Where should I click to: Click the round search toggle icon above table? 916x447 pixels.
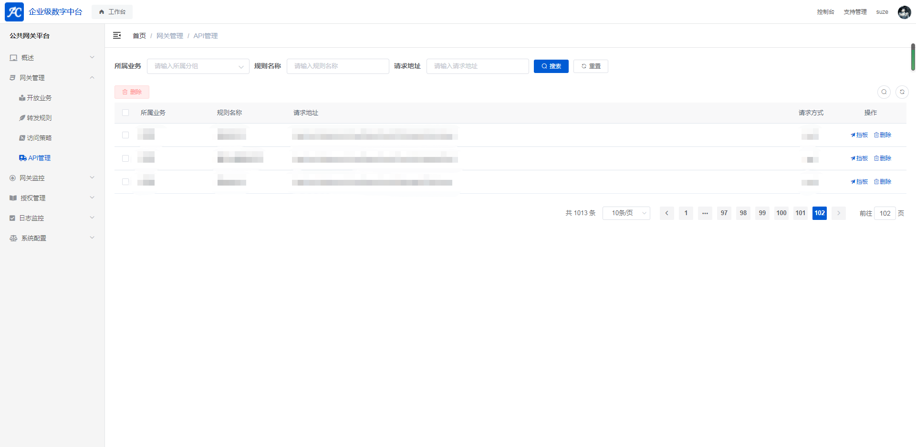884,92
